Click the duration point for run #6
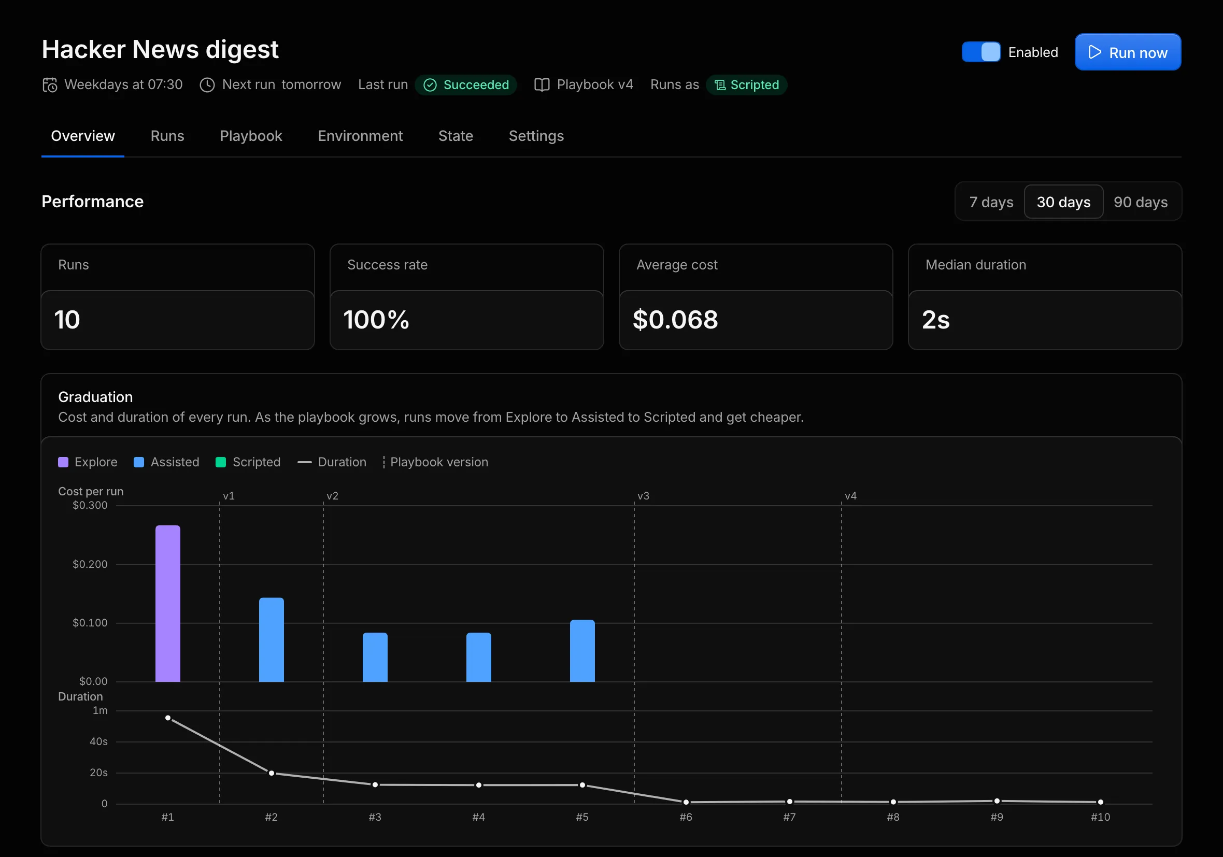 click(x=686, y=802)
